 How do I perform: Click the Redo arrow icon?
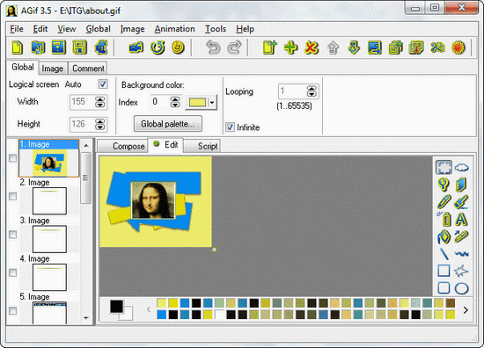pyautogui.click(x=234, y=47)
